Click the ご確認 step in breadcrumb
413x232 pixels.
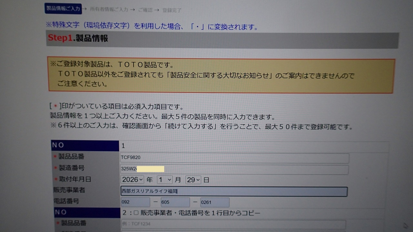coord(145,10)
